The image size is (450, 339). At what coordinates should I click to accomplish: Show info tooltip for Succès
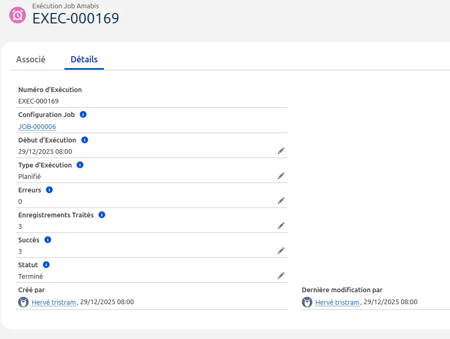pos(48,240)
